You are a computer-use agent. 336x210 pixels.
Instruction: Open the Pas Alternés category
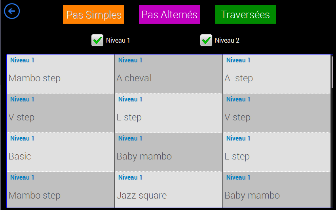[169, 15]
